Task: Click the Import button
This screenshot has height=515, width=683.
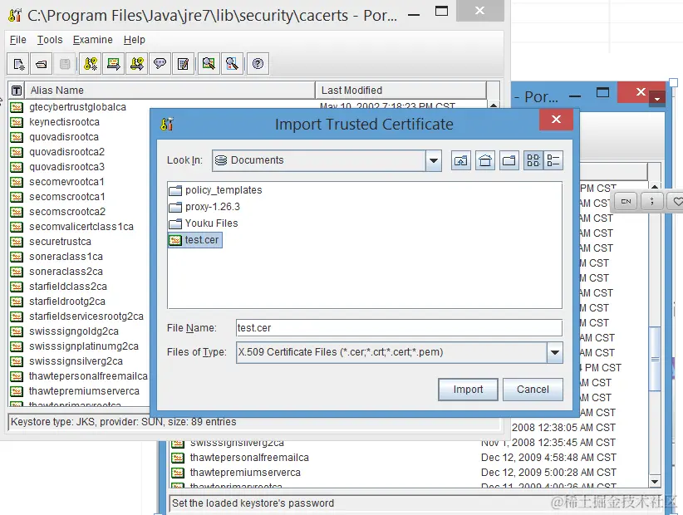Action: (x=468, y=390)
